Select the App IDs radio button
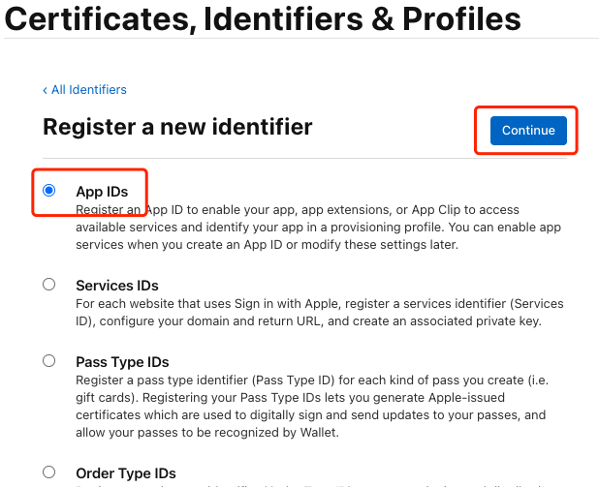 [49, 191]
